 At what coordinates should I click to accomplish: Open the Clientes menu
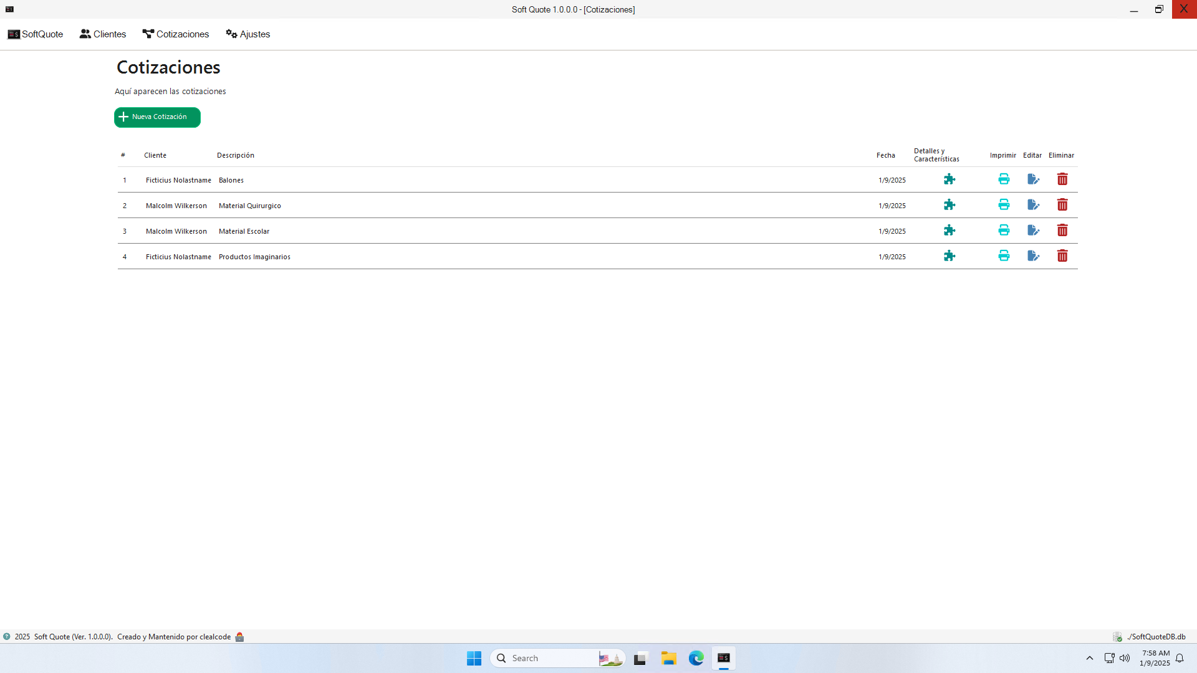(x=103, y=34)
